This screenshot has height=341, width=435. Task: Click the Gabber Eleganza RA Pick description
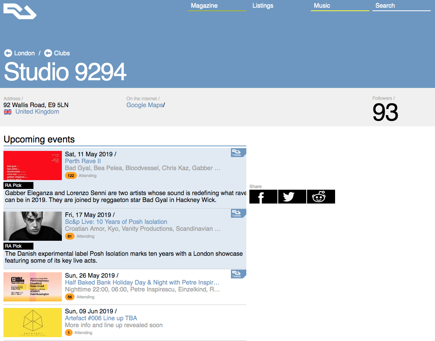point(125,197)
